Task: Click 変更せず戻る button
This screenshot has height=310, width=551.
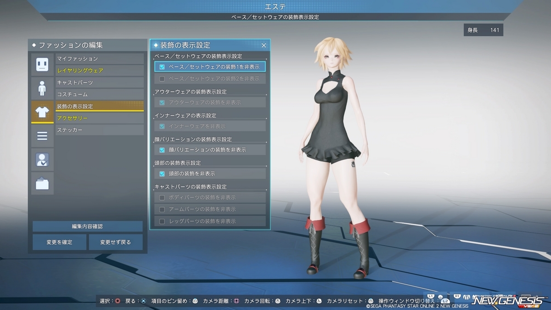Action: click(115, 242)
